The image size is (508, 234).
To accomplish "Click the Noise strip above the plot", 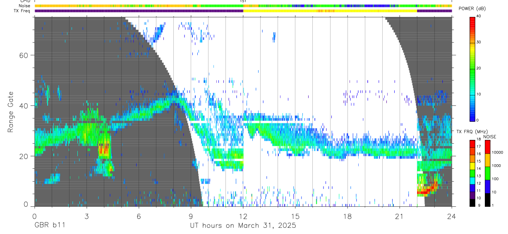I will pyautogui.click(x=243, y=6).
